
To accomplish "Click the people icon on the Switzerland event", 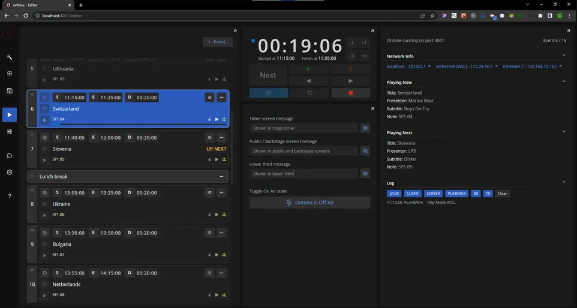I will point(224,119).
